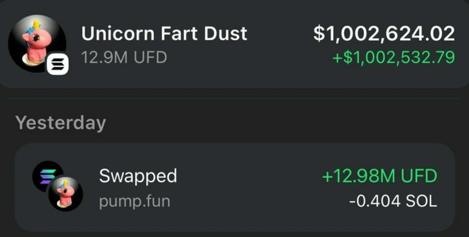The image size is (469, 237).
Task: Select the 12.9M UFD holdings amount
Action: pos(124,57)
